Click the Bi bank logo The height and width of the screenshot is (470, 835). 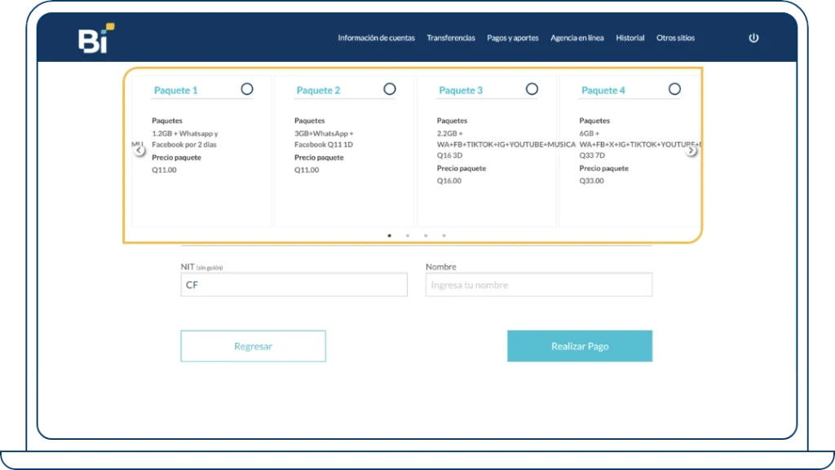click(95, 39)
